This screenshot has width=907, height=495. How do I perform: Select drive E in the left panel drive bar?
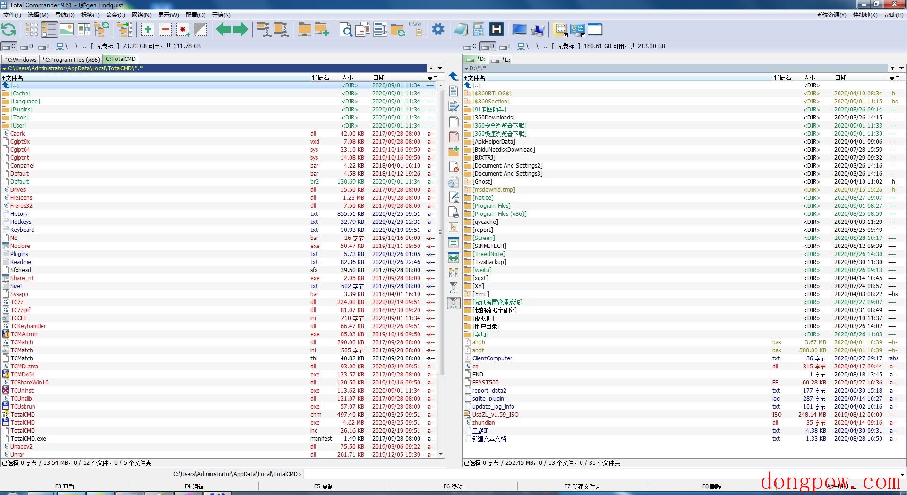(x=44, y=46)
